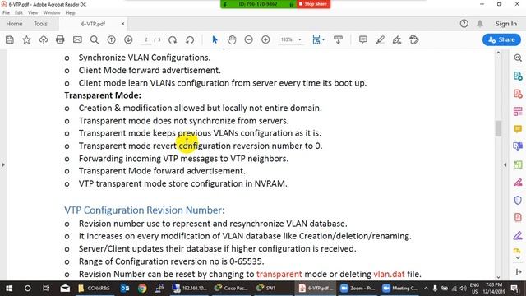Open notifications bell
Viewport: 526px width, 296px height.
point(480,24)
